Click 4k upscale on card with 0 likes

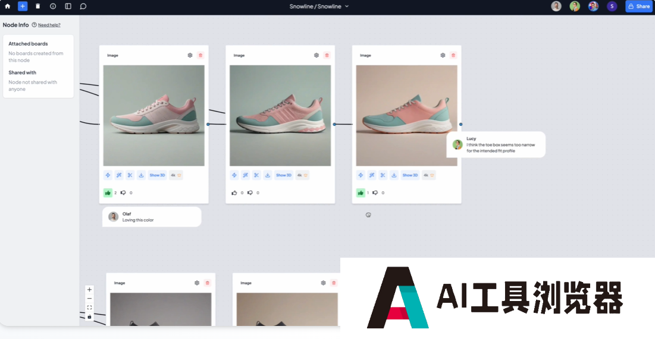(x=302, y=175)
